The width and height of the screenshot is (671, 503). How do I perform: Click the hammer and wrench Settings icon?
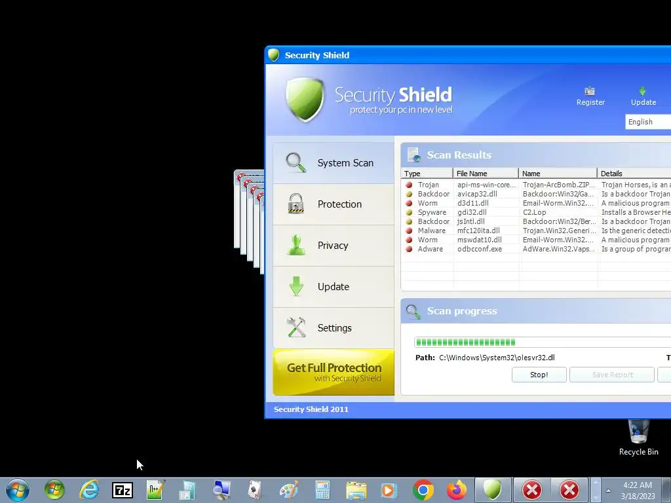[296, 327]
